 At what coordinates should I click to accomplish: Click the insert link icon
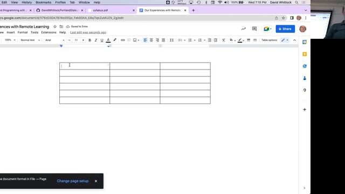point(123,40)
